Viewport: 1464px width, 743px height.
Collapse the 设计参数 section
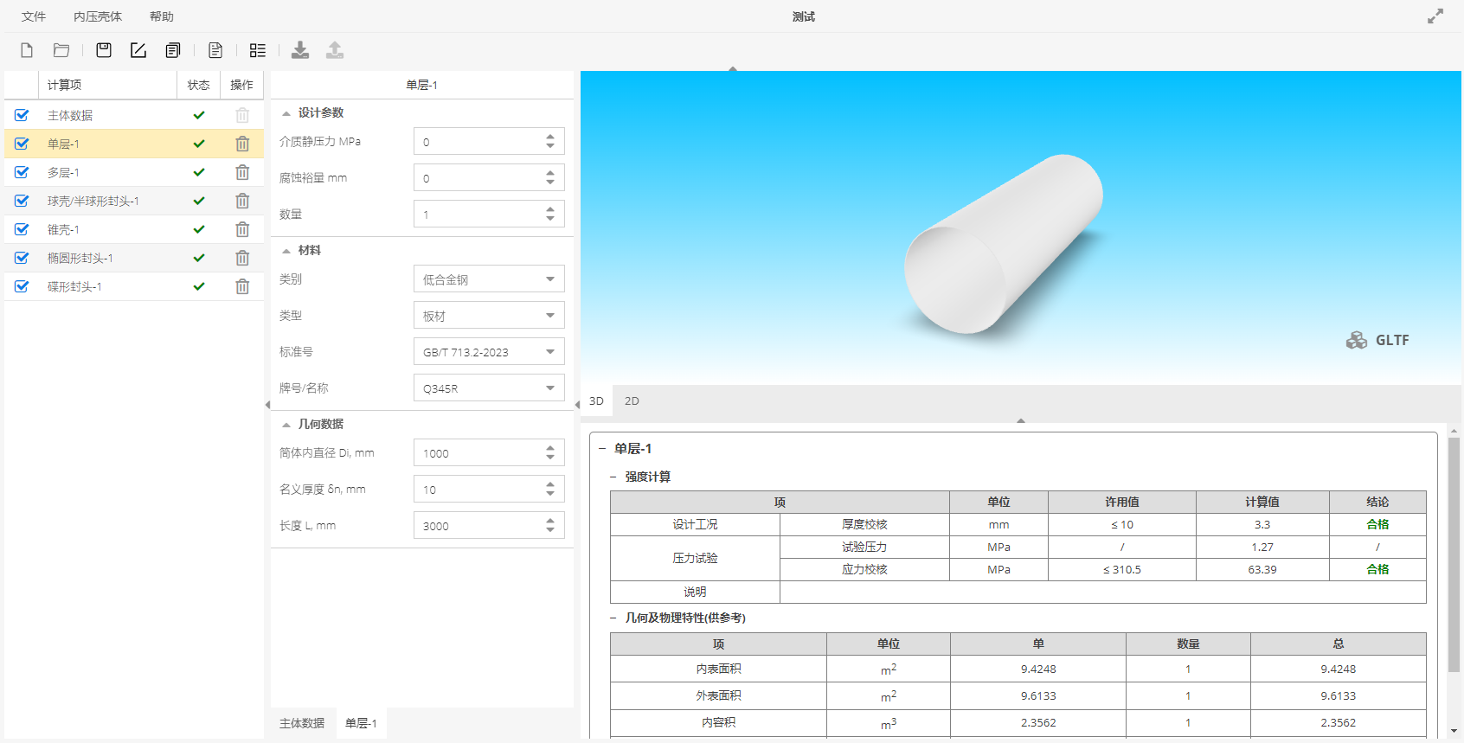click(x=286, y=113)
